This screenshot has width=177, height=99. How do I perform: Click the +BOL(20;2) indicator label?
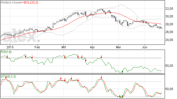coord(30,3)
